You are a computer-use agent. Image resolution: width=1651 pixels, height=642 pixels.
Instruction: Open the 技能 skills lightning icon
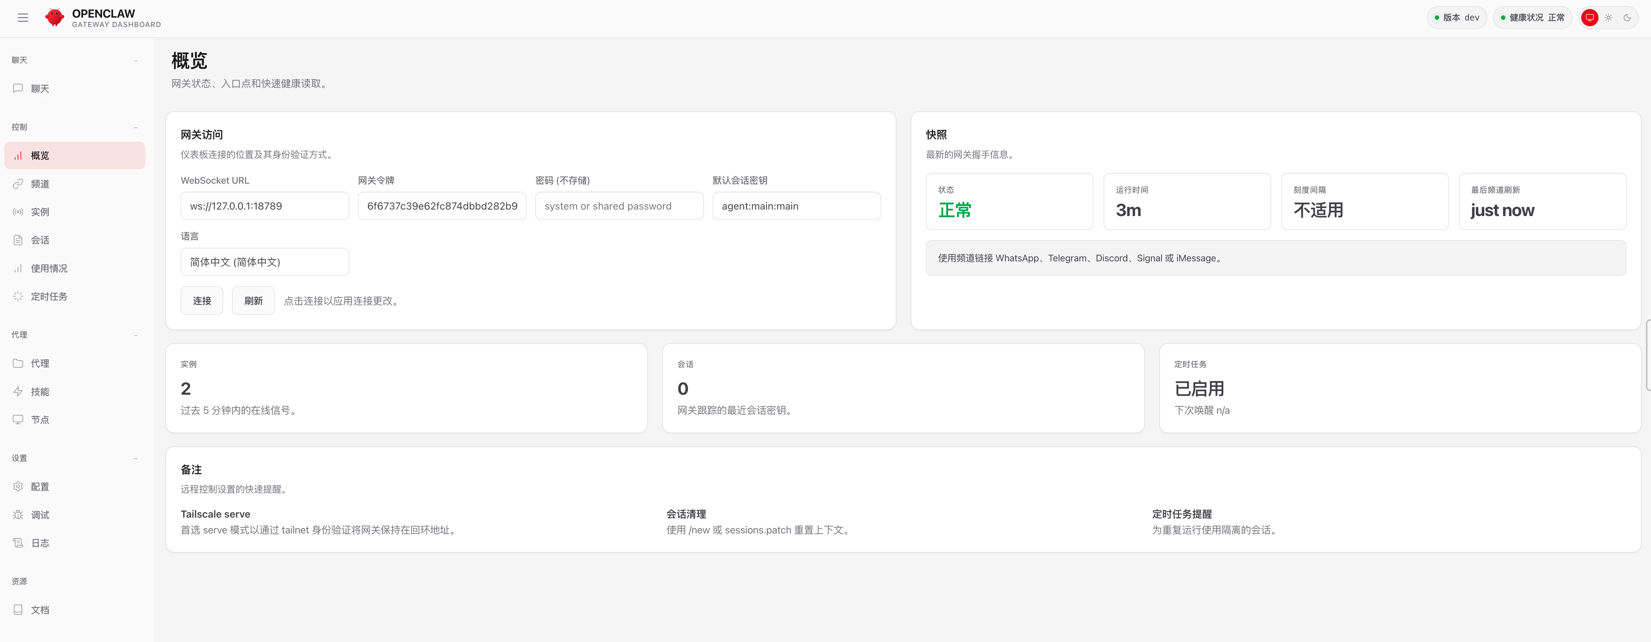(x=18, y=391)
